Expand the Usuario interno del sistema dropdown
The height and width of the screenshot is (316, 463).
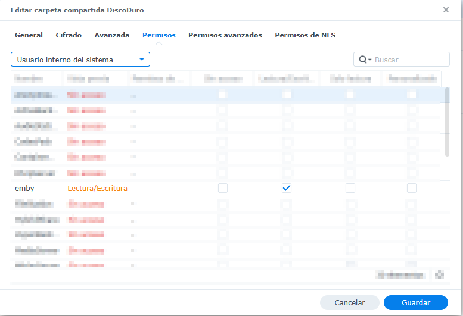[x=80, y=60]
